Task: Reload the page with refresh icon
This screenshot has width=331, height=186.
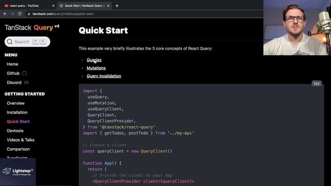Action: click(20, 14)
